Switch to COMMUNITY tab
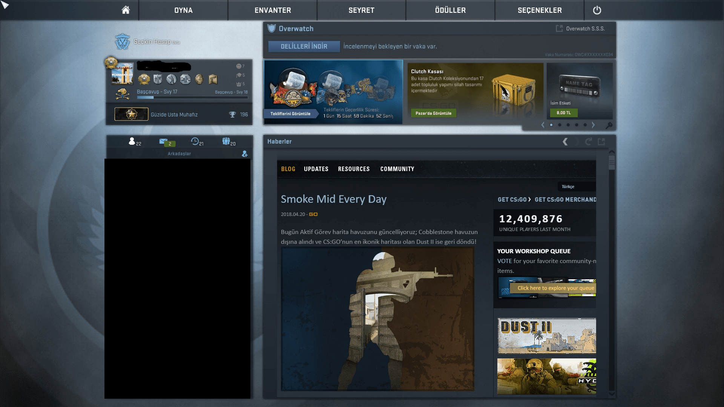Screen dimensions: 724x407 pos(397,169)
